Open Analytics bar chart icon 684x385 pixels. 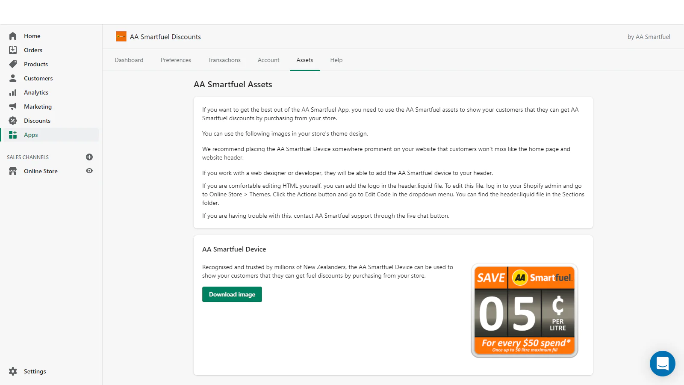pyautogui.click(x=13, y=92)
